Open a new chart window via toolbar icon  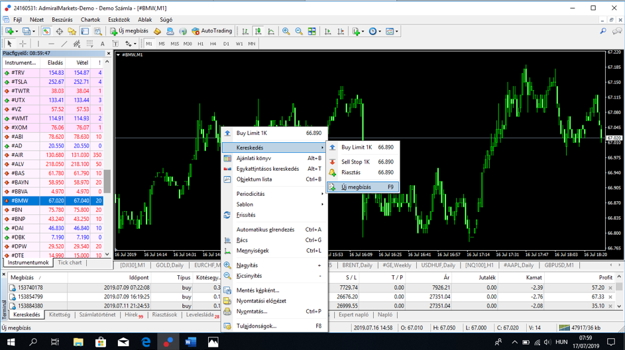(9, 31)
